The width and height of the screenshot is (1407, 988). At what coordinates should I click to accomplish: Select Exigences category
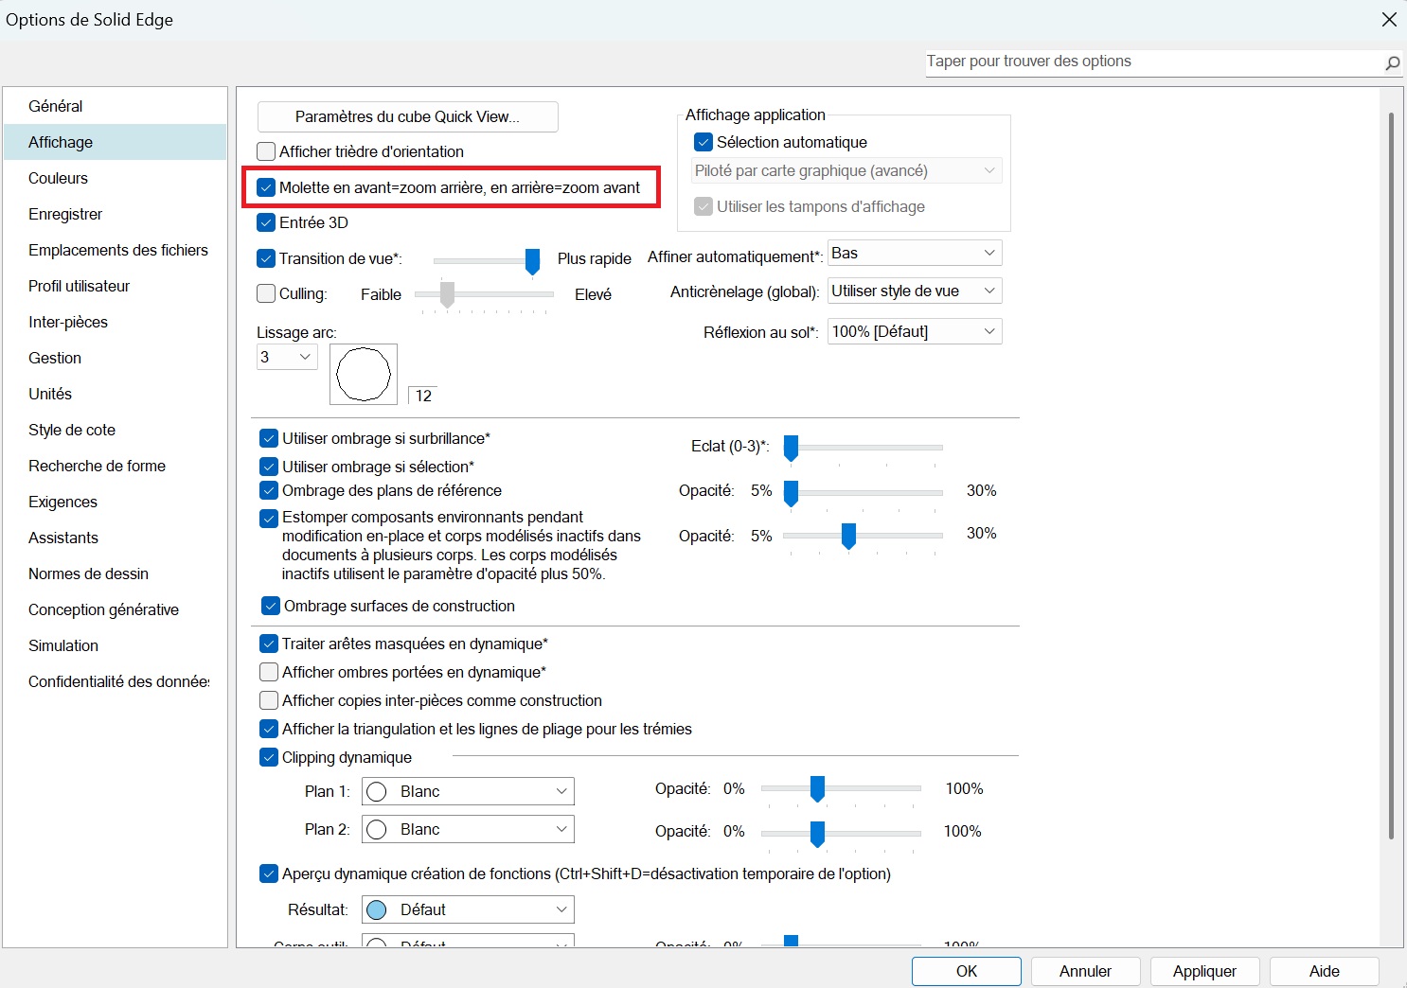click(115, 502)
